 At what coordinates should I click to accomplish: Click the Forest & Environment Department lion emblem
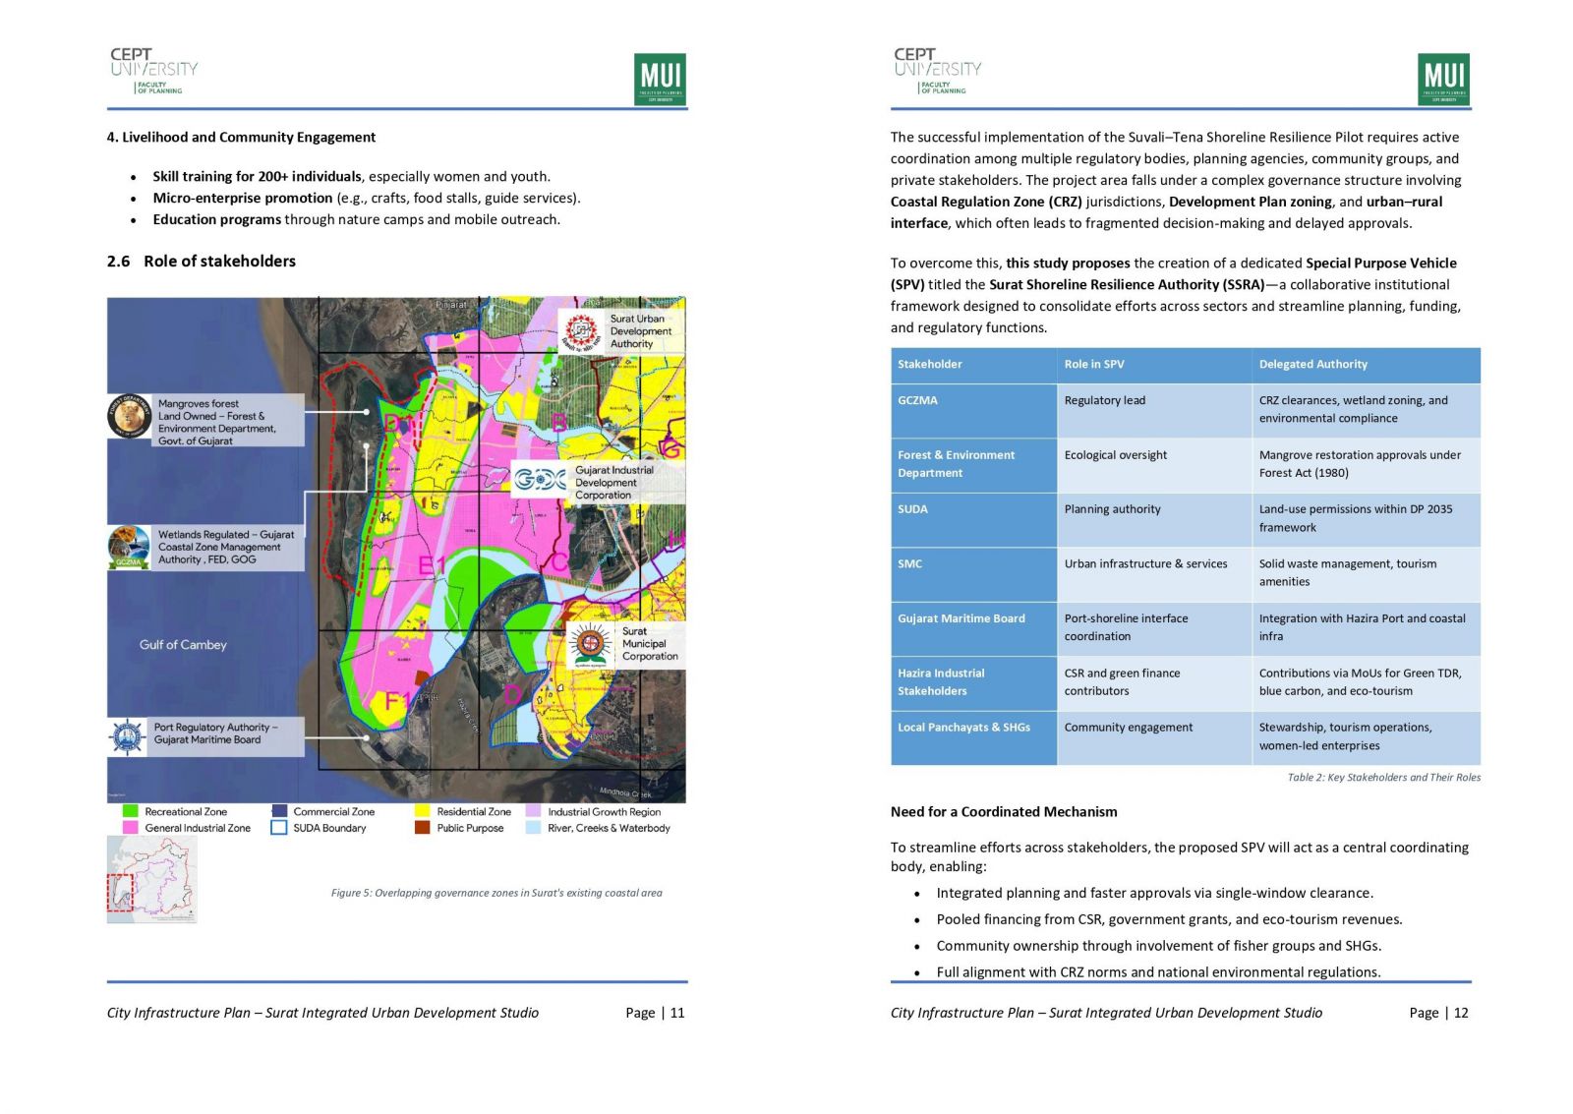pyautogui.click(x=129, y=417)
